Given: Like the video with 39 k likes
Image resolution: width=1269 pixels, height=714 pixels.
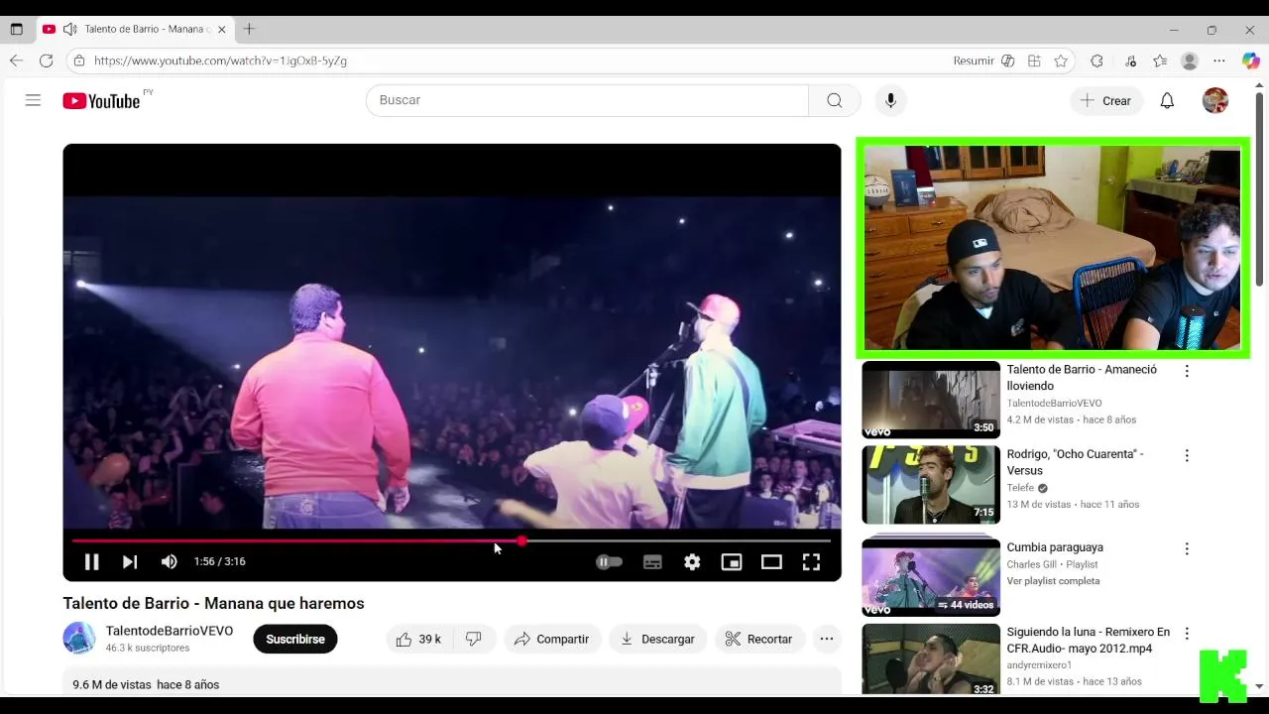Looking at the screenshot, I should click(418, 640).
